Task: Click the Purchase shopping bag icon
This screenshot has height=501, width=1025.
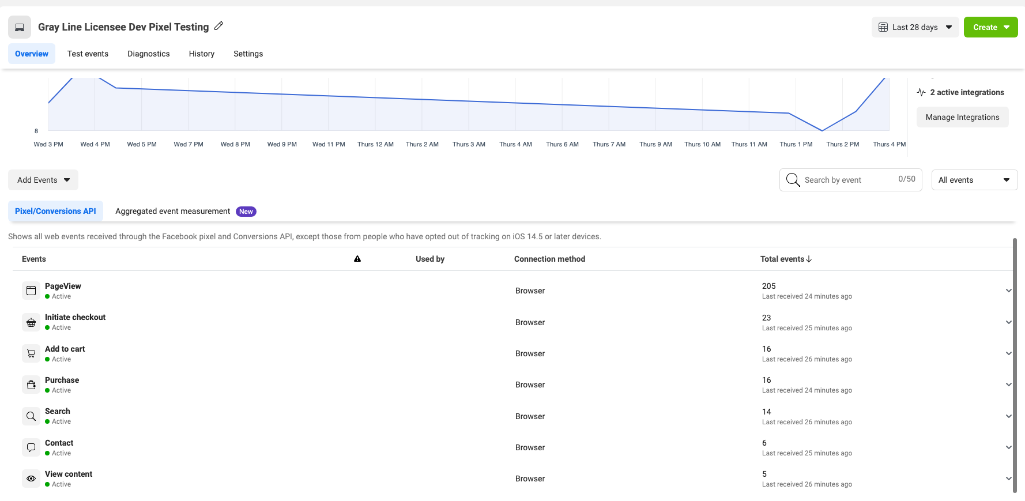Action: 31,385
